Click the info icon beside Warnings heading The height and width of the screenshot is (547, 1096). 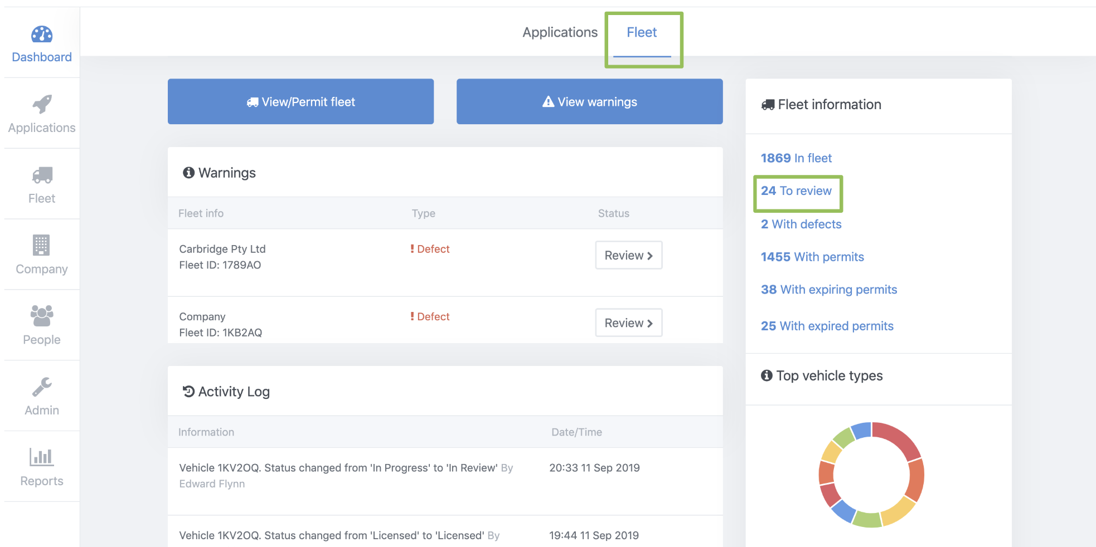[188, 173]
